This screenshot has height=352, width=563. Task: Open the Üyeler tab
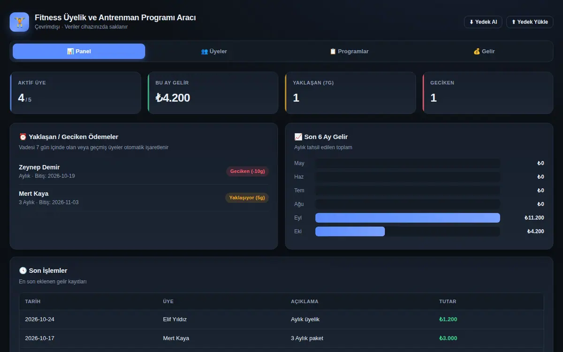[214, 51]
